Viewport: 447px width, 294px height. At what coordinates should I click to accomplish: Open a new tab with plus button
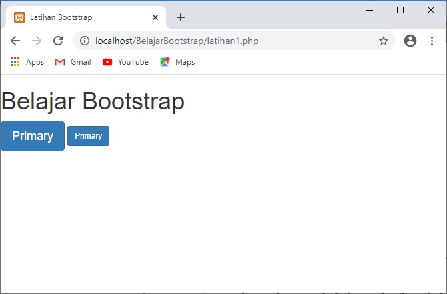(x=181, y=17)
